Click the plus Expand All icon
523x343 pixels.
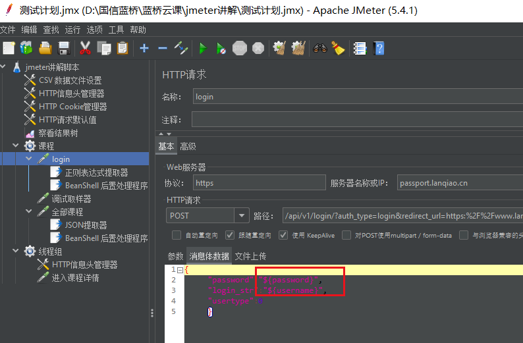pyautogui.click(x=144, y=48)
